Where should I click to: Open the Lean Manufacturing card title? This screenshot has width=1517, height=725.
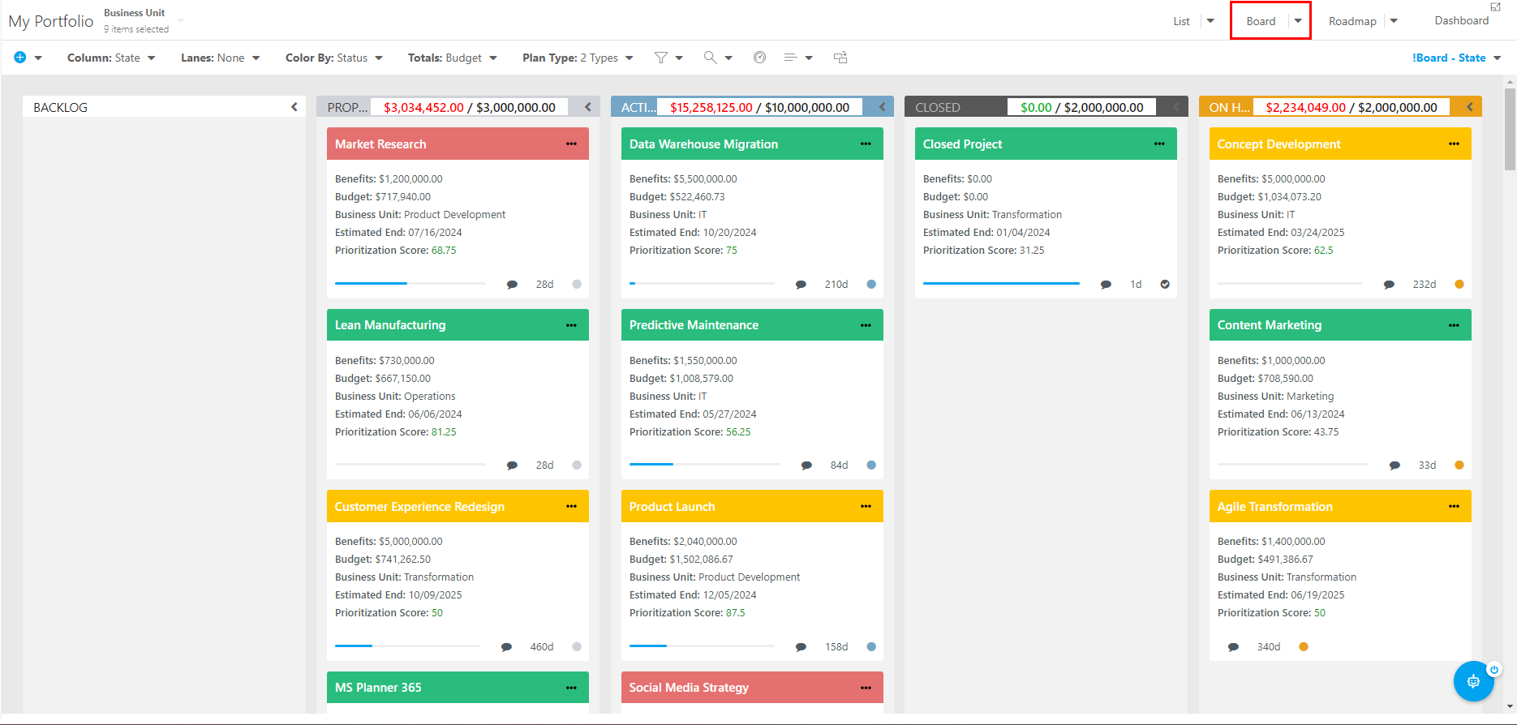[390, 325]
